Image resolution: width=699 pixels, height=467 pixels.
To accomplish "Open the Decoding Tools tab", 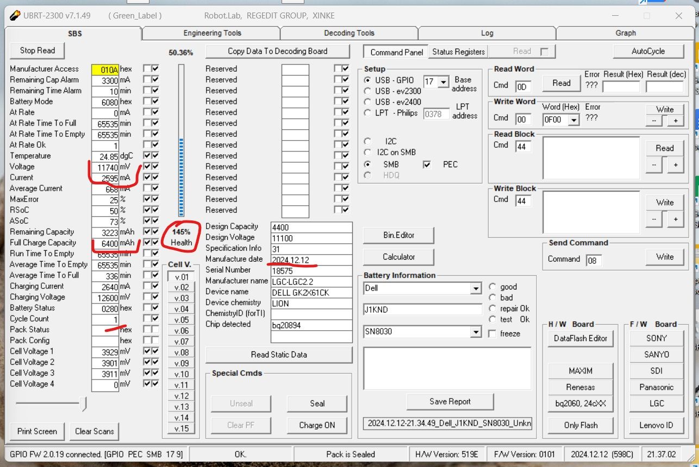I will pos(349,33).
